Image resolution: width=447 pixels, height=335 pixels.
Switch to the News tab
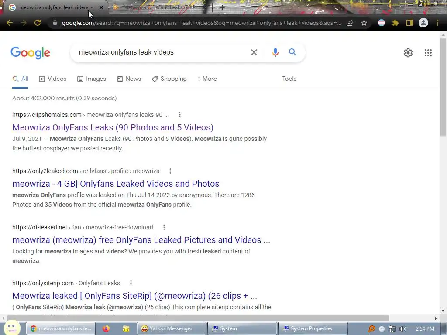click(x=129, y=79)
